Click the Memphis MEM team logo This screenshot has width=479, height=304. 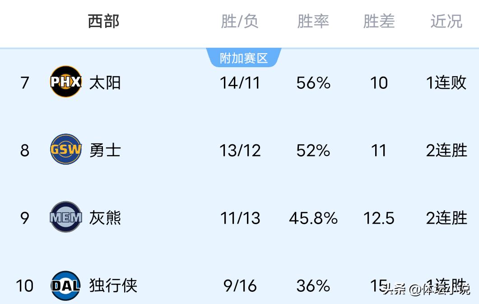pos(66,217)
